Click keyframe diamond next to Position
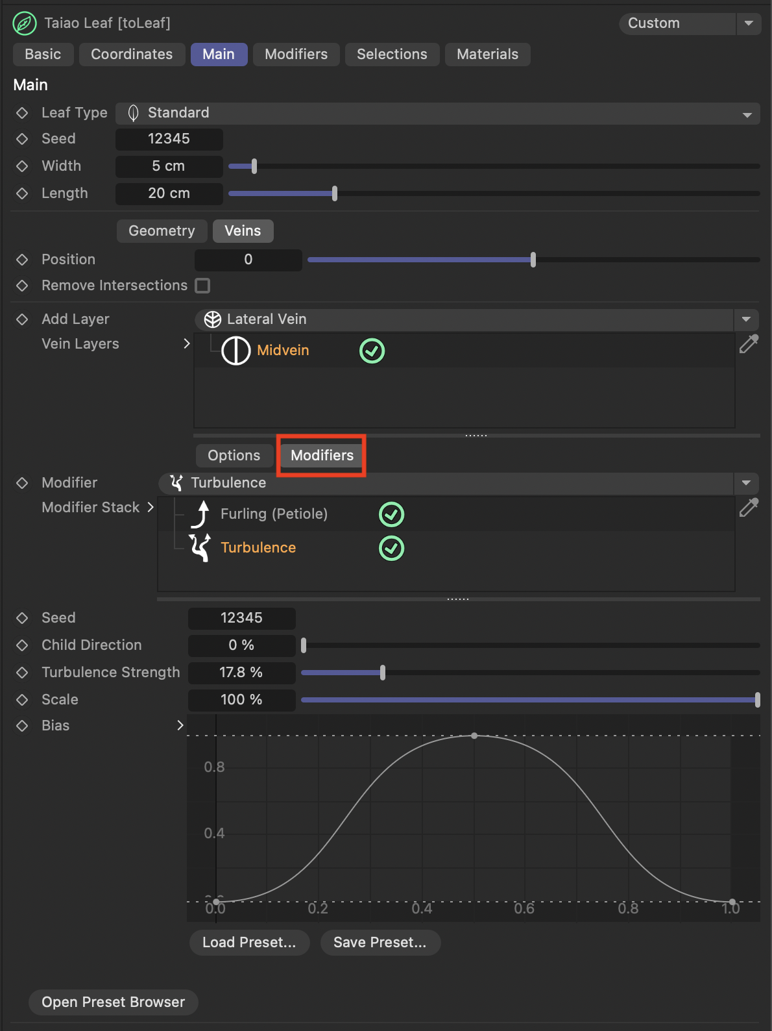The width and height of the screenshot is (772, 1031). pyautogui.click(x=22, y=260)
